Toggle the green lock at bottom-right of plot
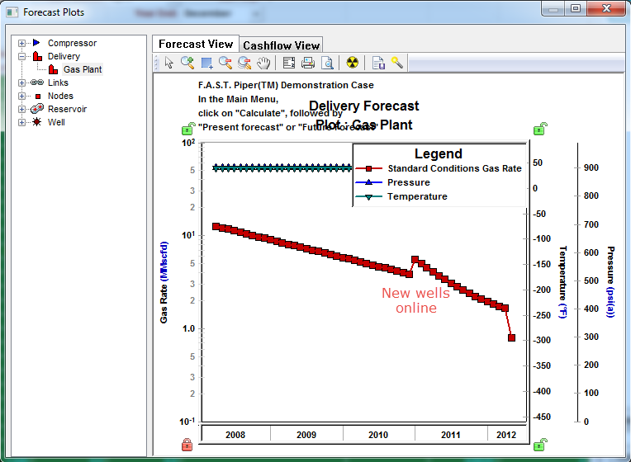This screenshot has height=462, width=631. pos(539,445)
